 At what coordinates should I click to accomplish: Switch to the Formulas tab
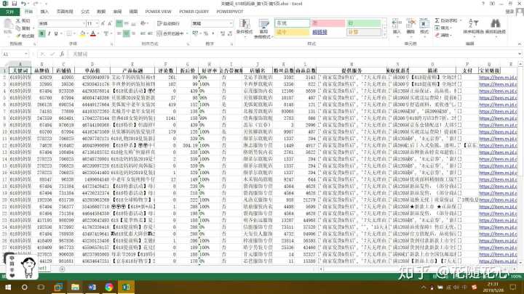pos(85,12)
